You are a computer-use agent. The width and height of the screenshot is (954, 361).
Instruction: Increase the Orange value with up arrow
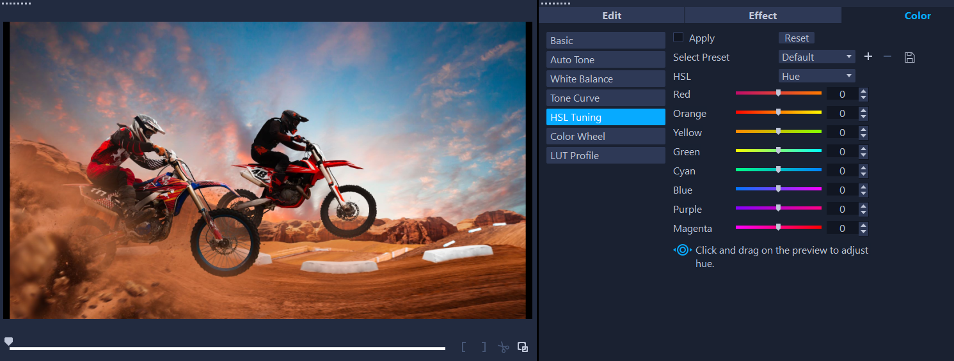(864, 110)
